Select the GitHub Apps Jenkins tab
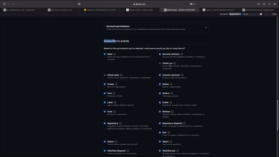 coord(179,10)
